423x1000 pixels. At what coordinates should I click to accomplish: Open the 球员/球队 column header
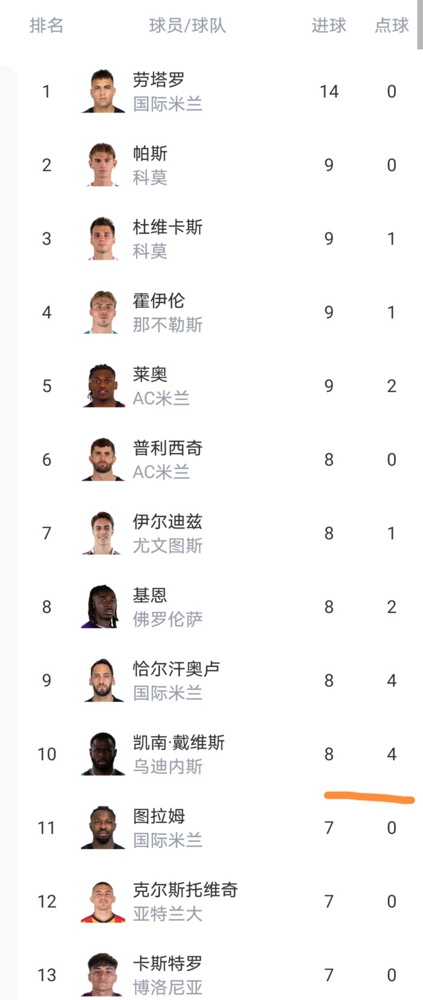point(187,25)
